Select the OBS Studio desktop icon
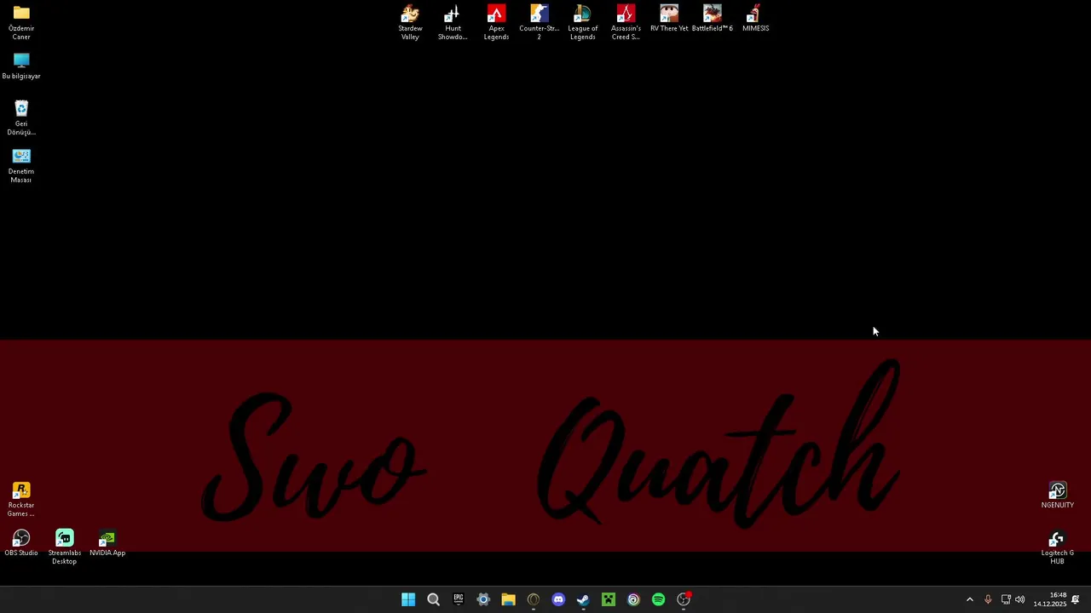 point(21,543)
